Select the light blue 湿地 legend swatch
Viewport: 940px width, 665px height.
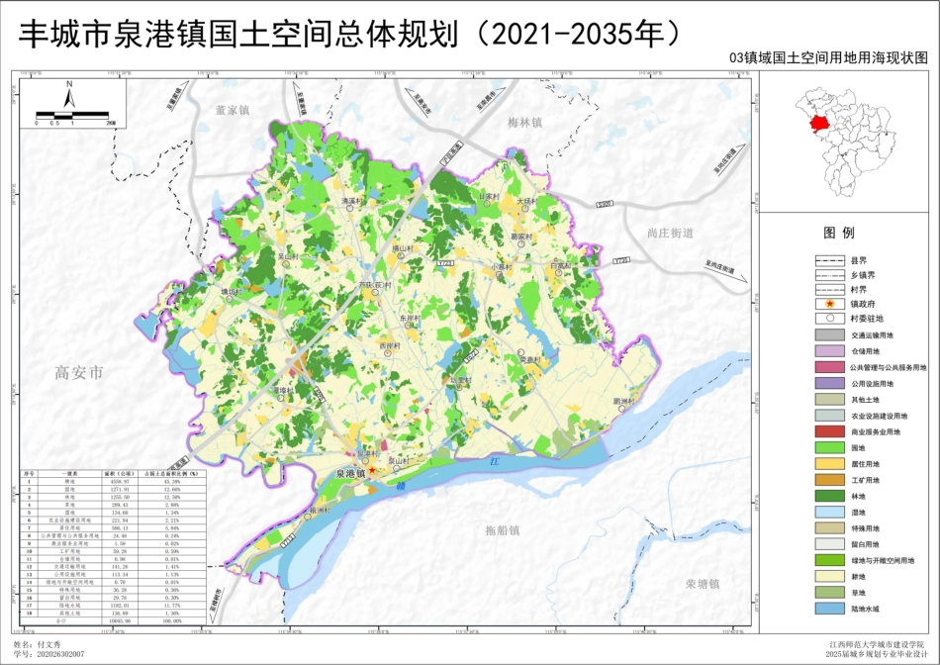click(x=829, y=510)
